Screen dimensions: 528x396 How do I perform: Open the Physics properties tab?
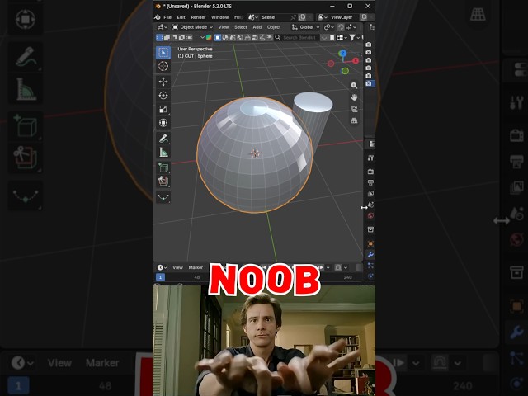click(x=370, y=276)
